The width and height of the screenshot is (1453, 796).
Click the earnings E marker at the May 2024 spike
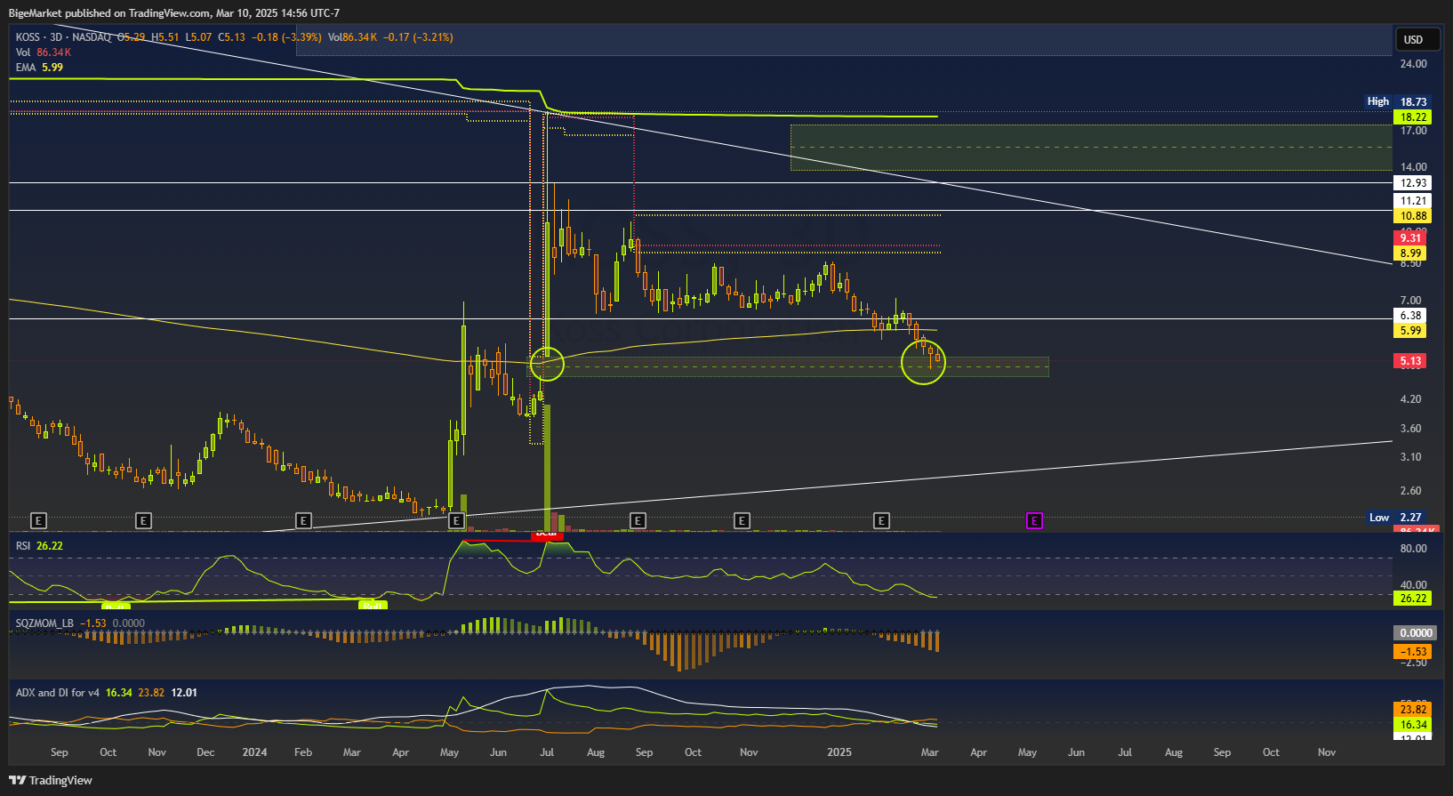(456, 520)
